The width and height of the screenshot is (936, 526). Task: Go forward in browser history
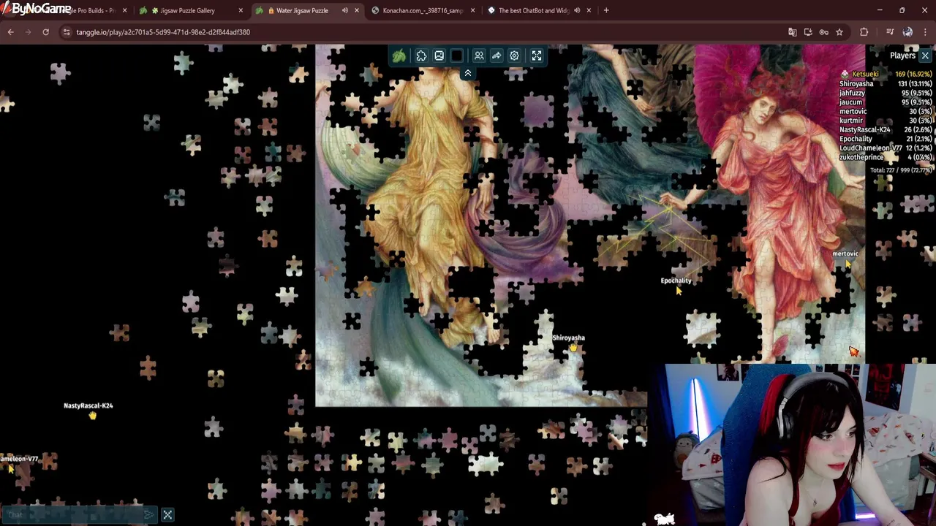[29, 32]
